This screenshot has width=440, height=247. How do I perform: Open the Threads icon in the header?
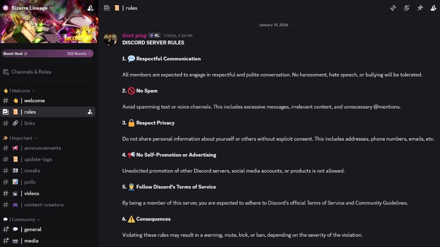(393, 8)
